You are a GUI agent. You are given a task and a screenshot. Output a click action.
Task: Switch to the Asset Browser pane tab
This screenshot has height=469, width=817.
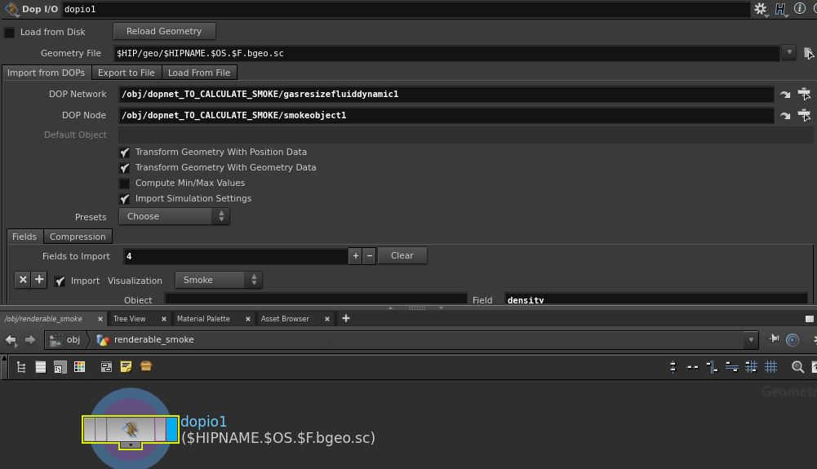285,319
